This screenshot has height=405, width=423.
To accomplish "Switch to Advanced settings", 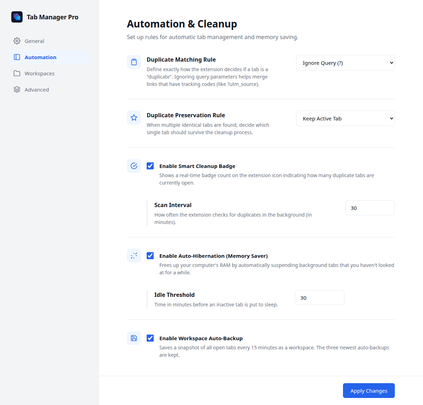I will [49, 89].
